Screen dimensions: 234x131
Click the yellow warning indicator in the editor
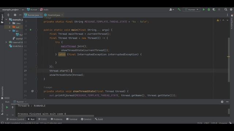219,20
